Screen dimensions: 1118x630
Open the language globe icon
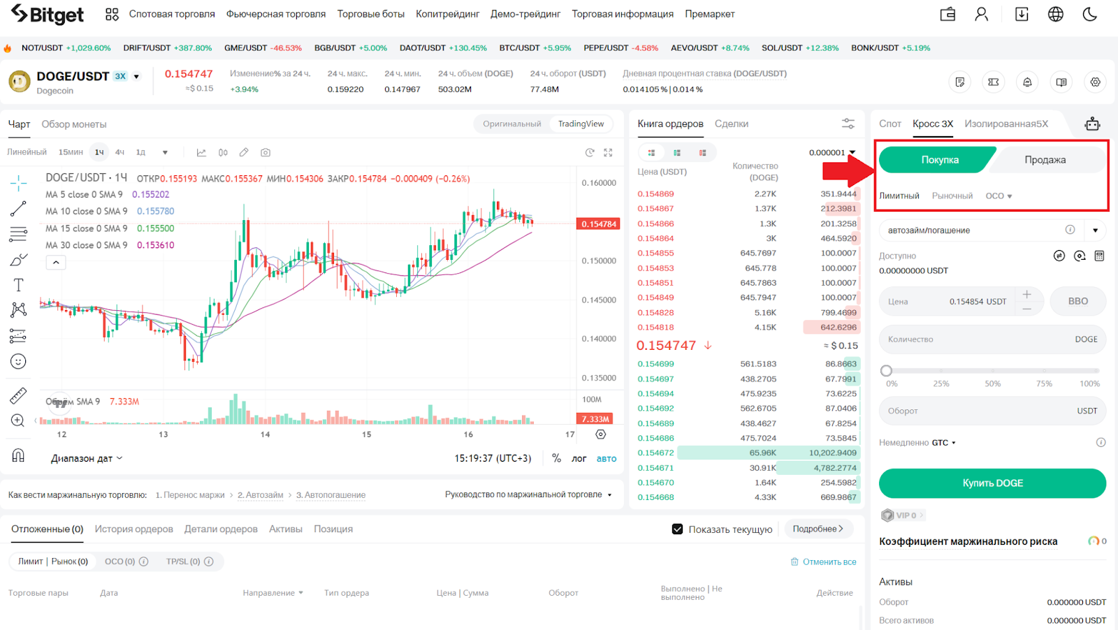(x=1056, y=14)
